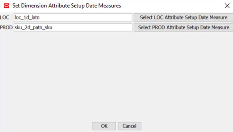This screenshot has height=132, width=233.
Task: Focus the LOC measure text field
Action: (73, 17)
